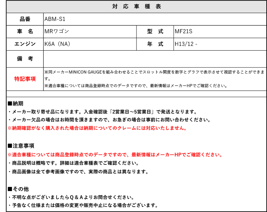Click the engine value K6A（NA）
267x212 pixels.
coord(57,44)
